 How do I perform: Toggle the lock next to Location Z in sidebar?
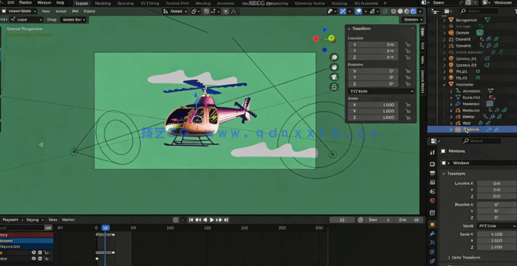[x=408, y=57]
